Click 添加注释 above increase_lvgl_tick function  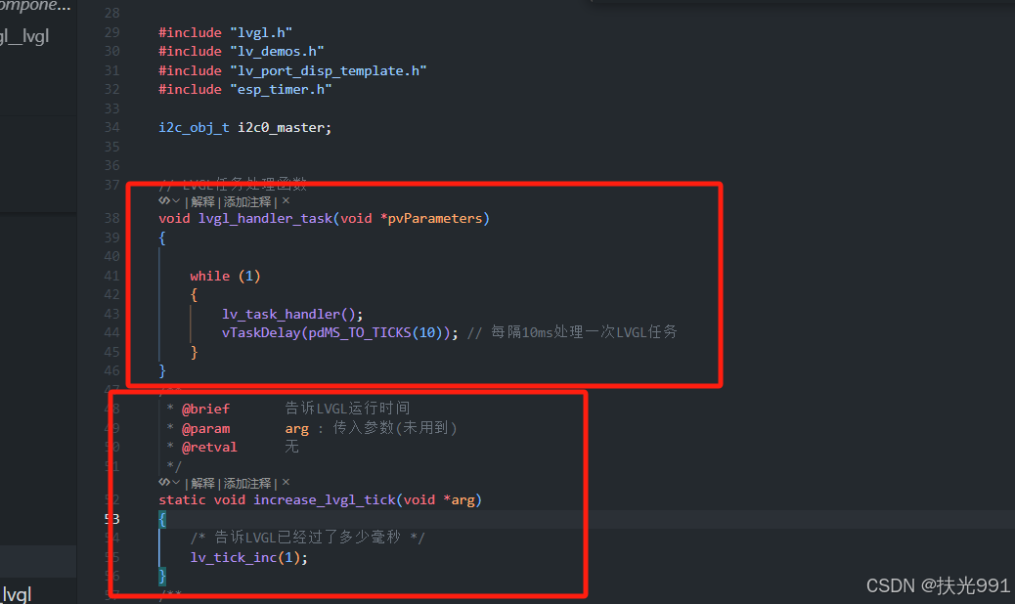click(245, 482)
